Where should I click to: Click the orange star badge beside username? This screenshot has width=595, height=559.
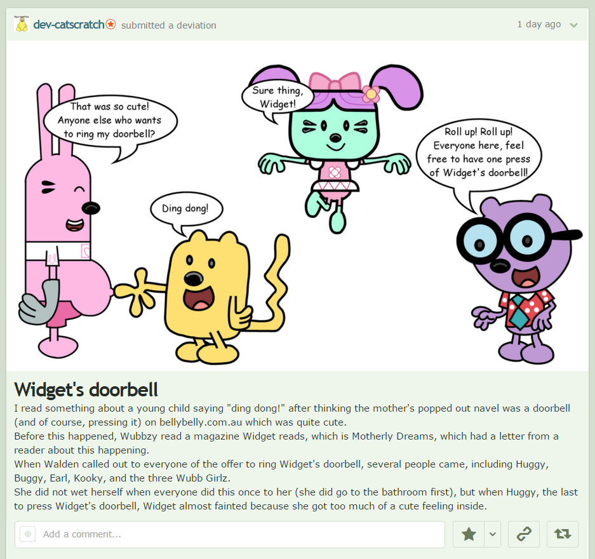[x=110, y=24]
